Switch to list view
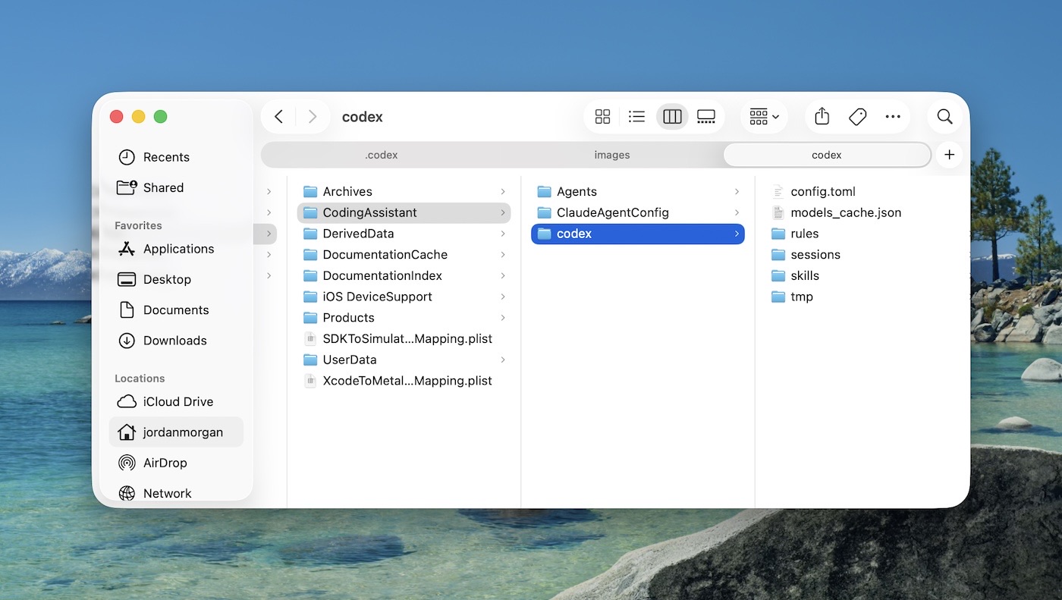The image size is (1062, 600). [x=637, y=117]
